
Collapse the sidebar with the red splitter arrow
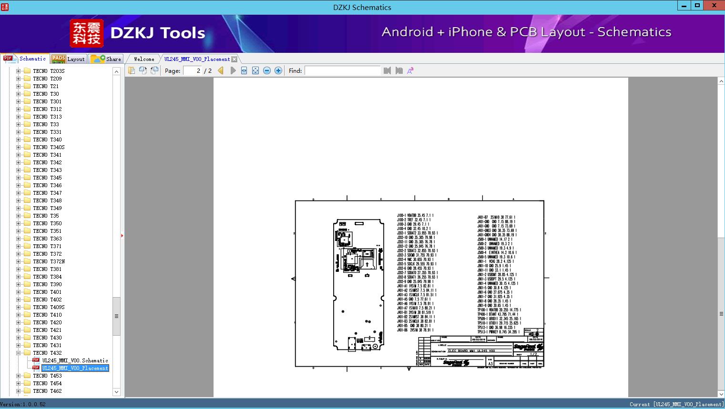pyautogui.click(x=122, y=236)
